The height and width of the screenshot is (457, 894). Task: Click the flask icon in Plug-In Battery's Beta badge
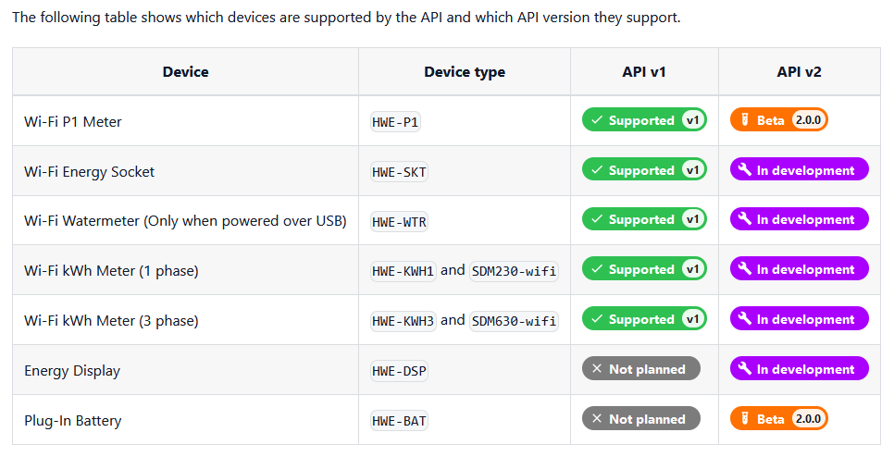tap(744, 418)
